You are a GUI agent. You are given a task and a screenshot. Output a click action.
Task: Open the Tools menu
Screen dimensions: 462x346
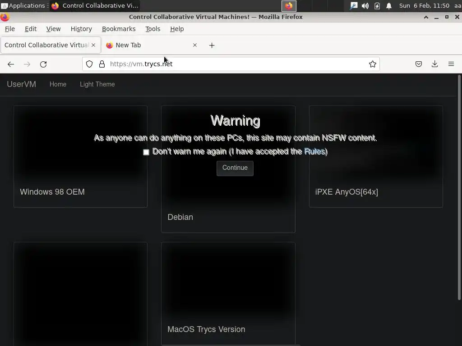[152, 29]
